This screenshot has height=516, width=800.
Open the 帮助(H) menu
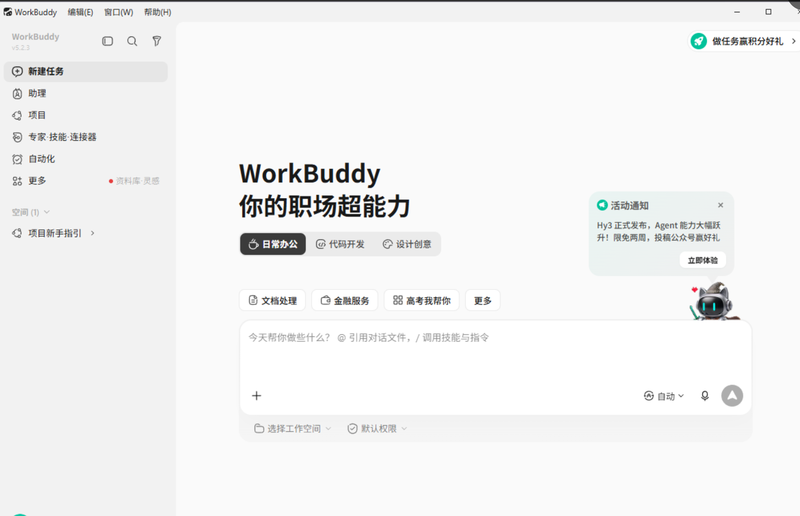pyautogui.click(x=158, y=12)
